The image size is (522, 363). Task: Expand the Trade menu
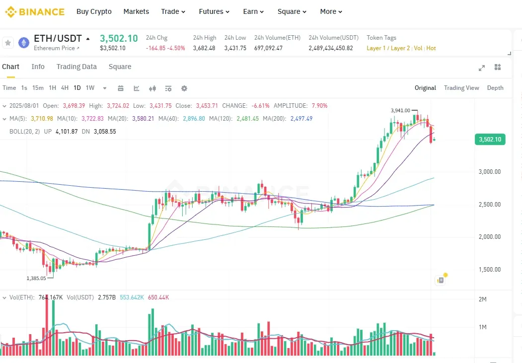pos(173,11)
